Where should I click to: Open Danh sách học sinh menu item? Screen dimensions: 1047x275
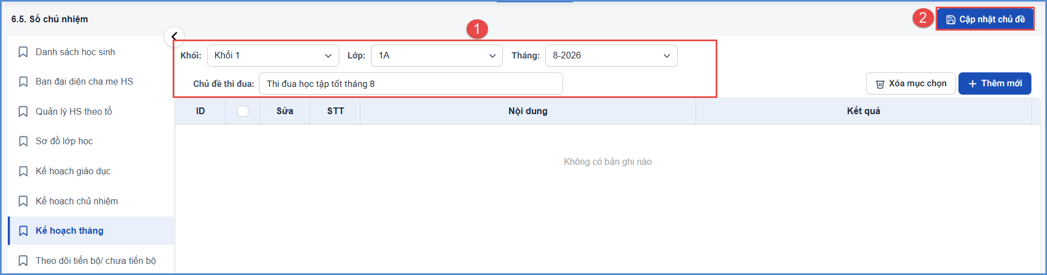[x=91, y=52]
